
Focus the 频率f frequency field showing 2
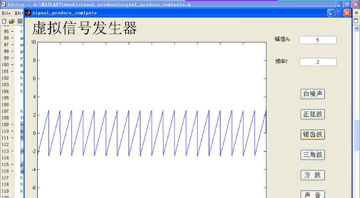(318, 62)
